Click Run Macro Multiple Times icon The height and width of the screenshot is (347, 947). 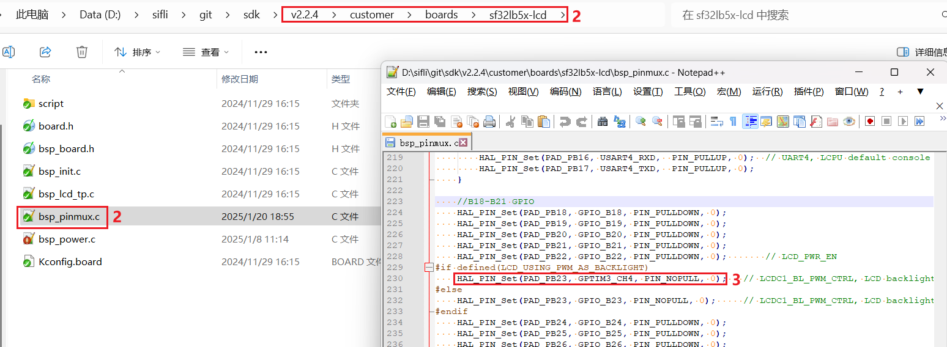pos(919,122)
